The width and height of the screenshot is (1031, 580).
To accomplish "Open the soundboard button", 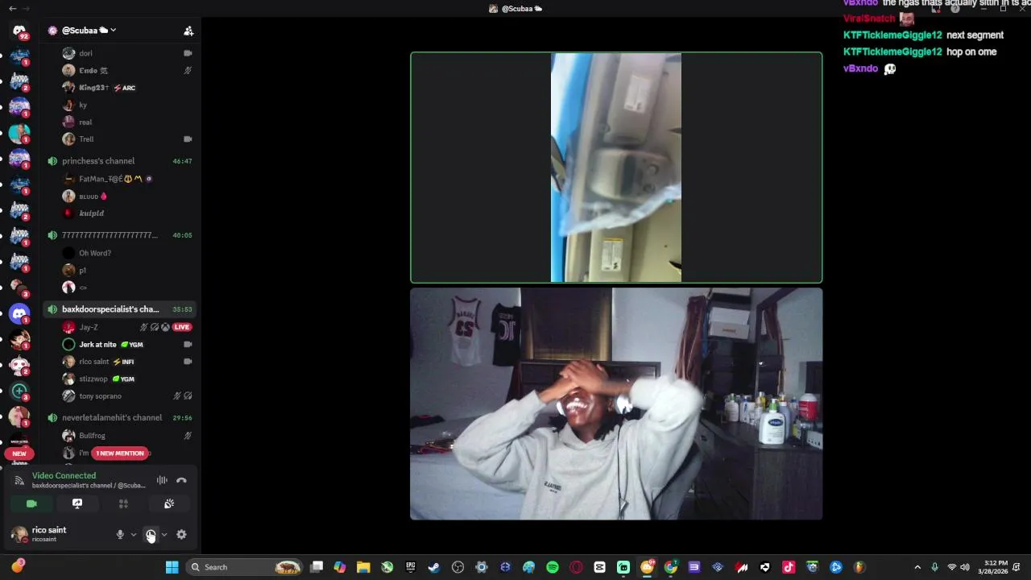I will tap(169, 503).
